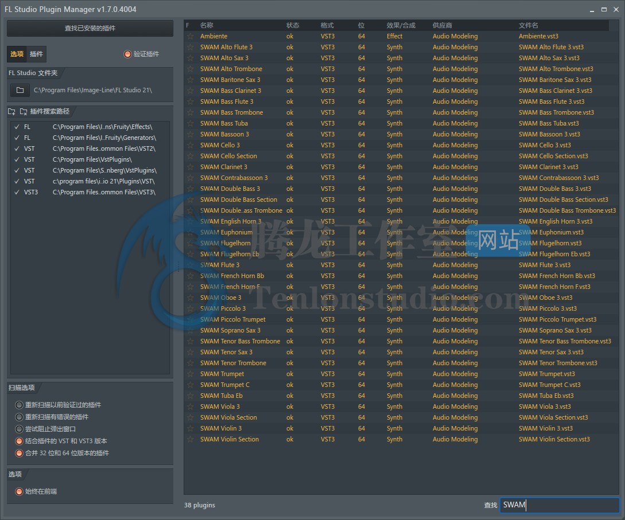Click the add search path folder icon

point(11,111)
